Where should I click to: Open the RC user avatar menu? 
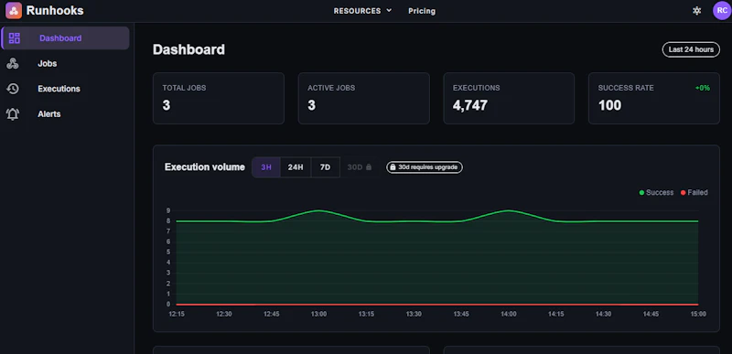pyautogui.click(x=722, y=10)
